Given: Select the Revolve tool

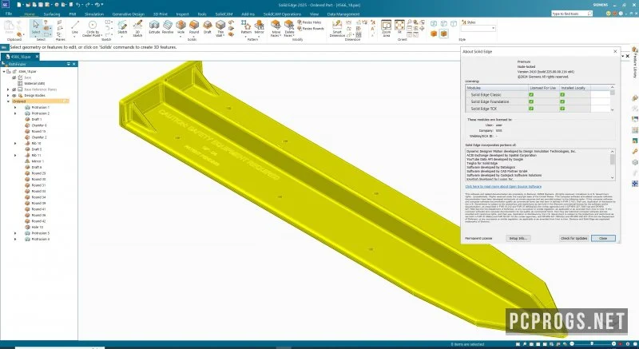Looking at the screenshot, I should point(168,27).
